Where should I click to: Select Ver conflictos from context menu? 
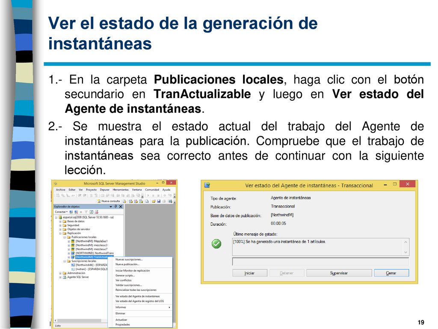click(140, 280)
